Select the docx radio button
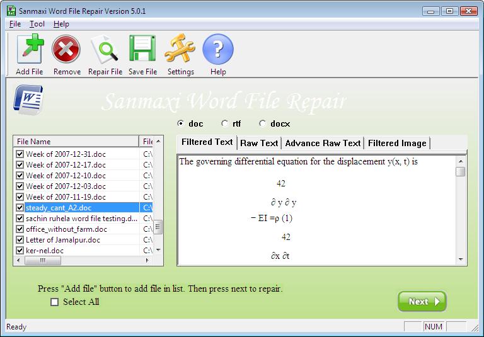The width and height of the screenshot is (484, 337). tap(262, 123)
